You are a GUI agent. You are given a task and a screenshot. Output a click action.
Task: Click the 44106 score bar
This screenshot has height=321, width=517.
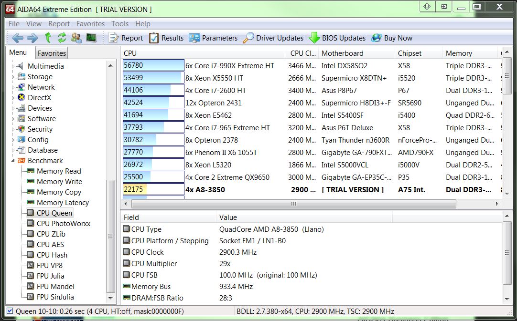click(x=153, y=90)
